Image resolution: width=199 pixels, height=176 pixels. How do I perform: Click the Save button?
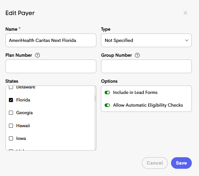point(181,163)
